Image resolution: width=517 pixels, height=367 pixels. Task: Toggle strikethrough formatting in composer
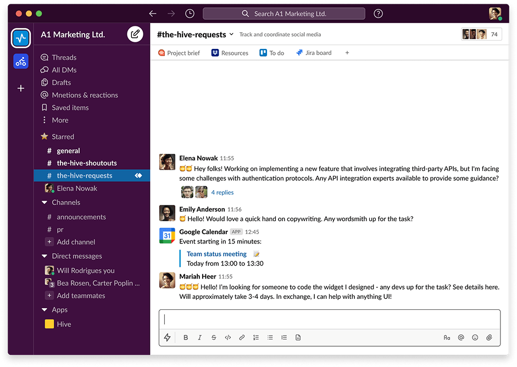(x=214, y=337)
